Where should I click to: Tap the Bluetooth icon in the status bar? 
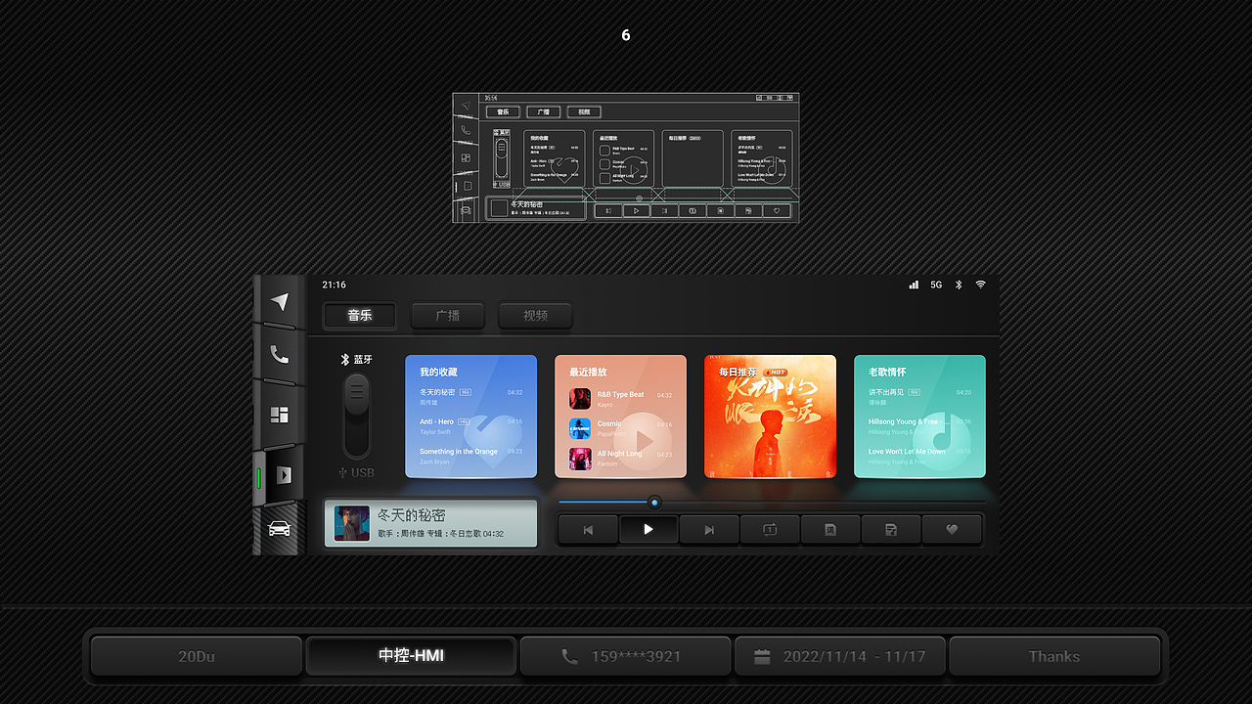coord(958,285)
